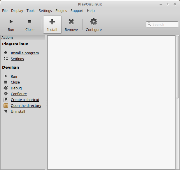180x170 pixels.
Task: Click the Run play icon in toolbar
Action: 11,22
